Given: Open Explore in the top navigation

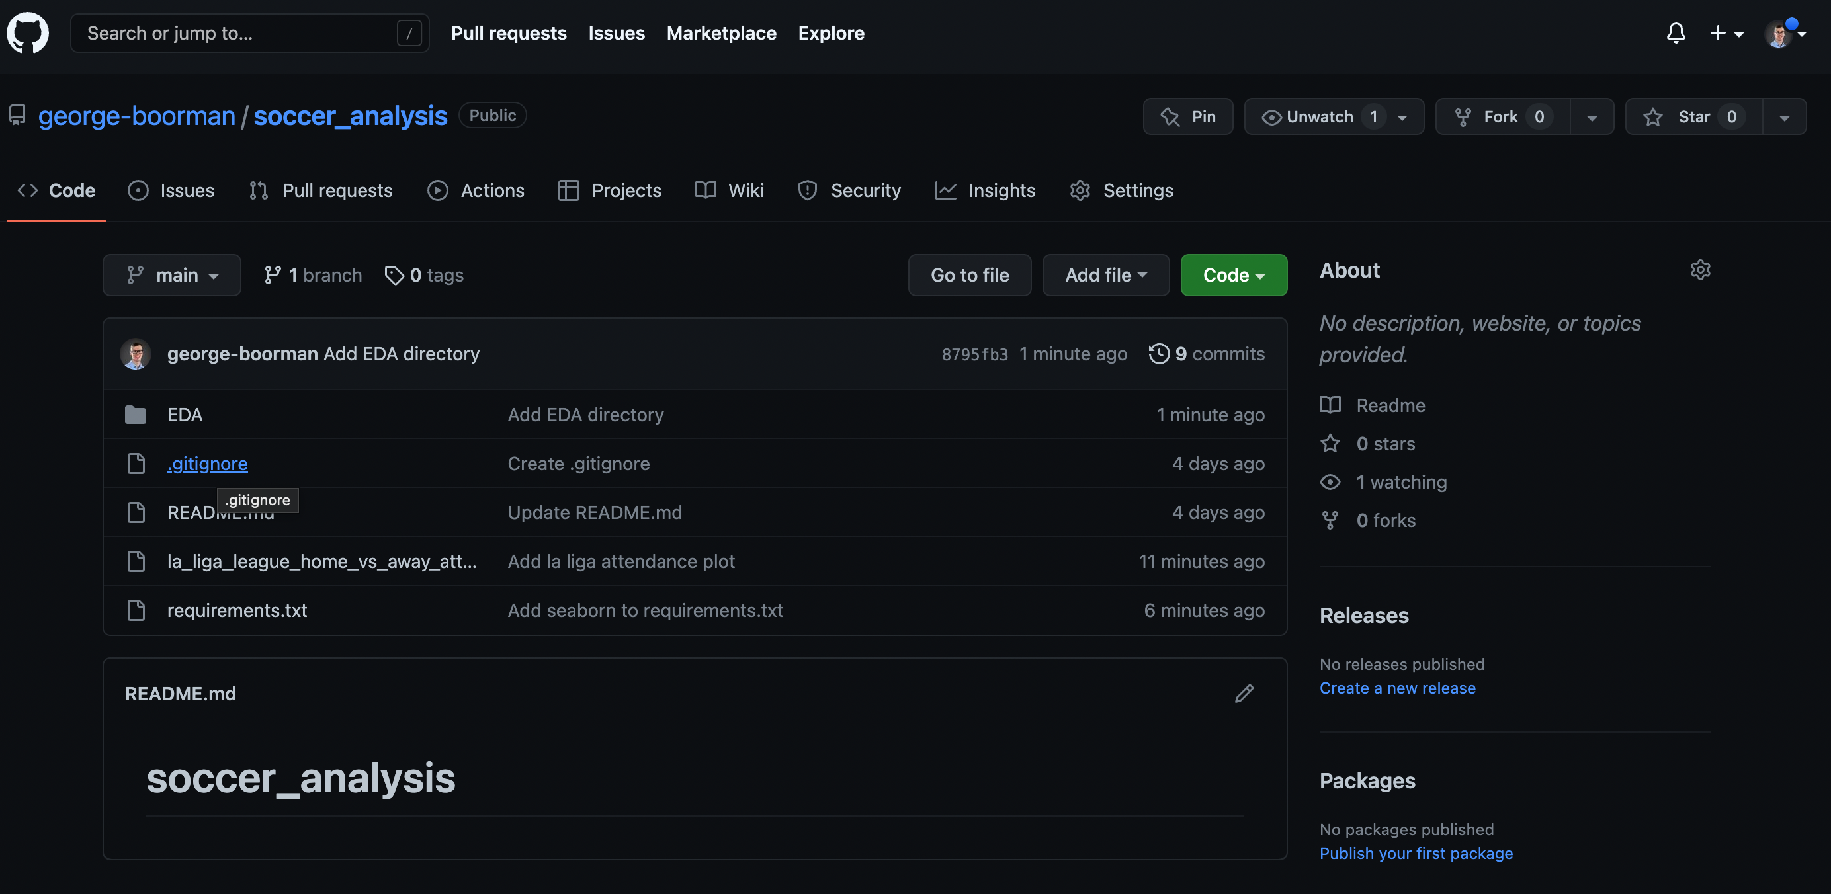Looking at the screenshot, I should [831, 32].
